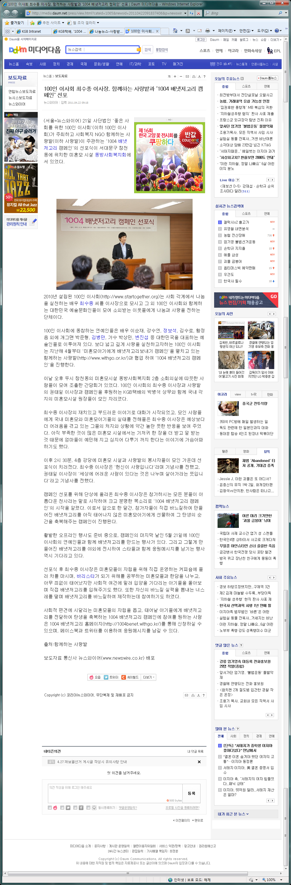The image size is (291, 885).
Task: Open the 사회 news category
Action: pyautogui.click(x=43, y=64)
